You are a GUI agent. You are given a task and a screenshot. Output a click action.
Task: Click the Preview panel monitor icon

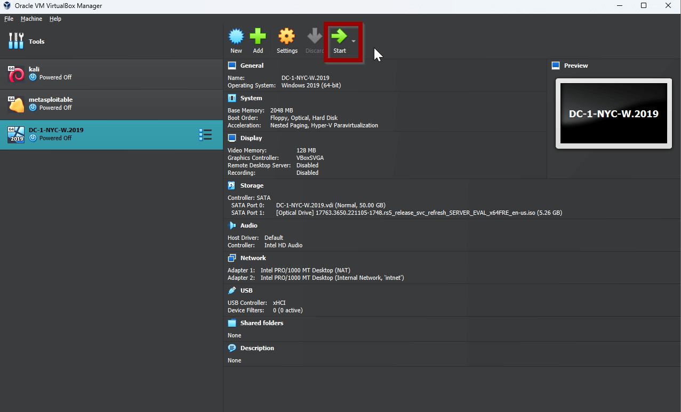point(555,66)
